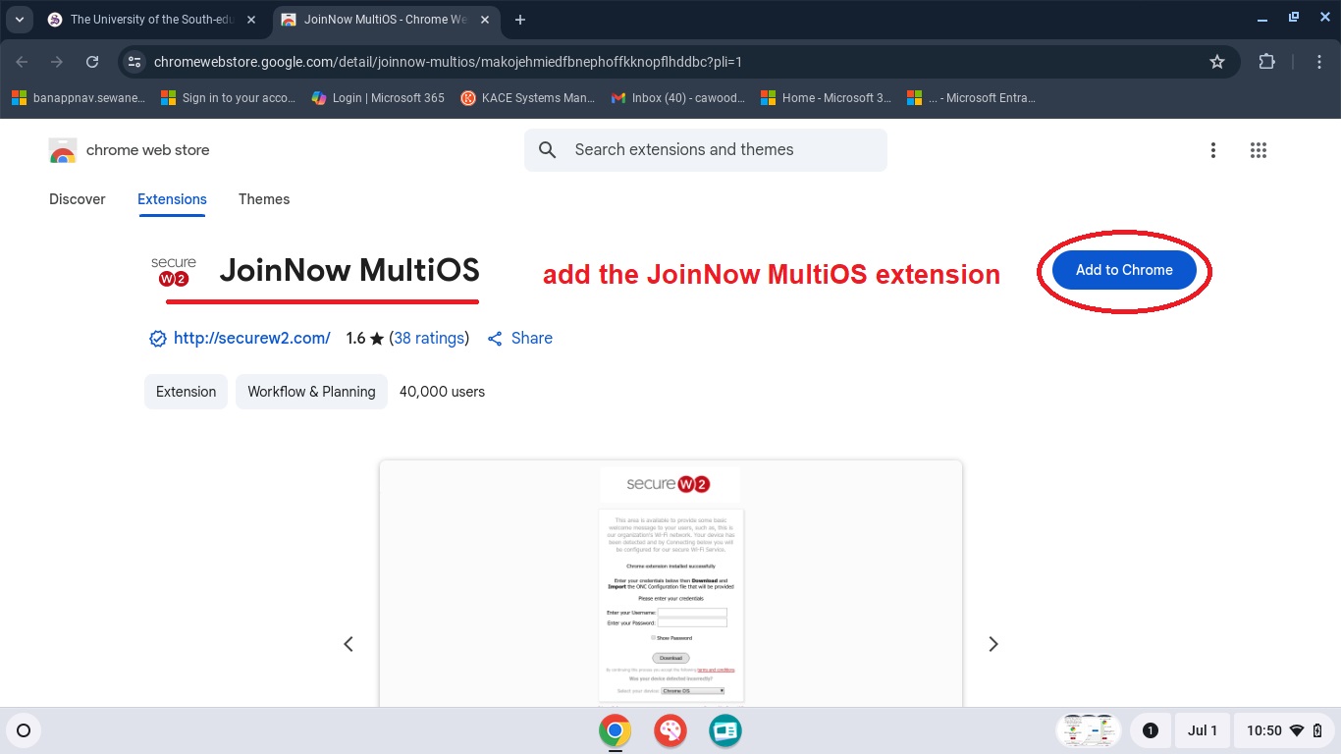Open Google Chrome from the shelf
The image size is (1341, 754).
616,730
